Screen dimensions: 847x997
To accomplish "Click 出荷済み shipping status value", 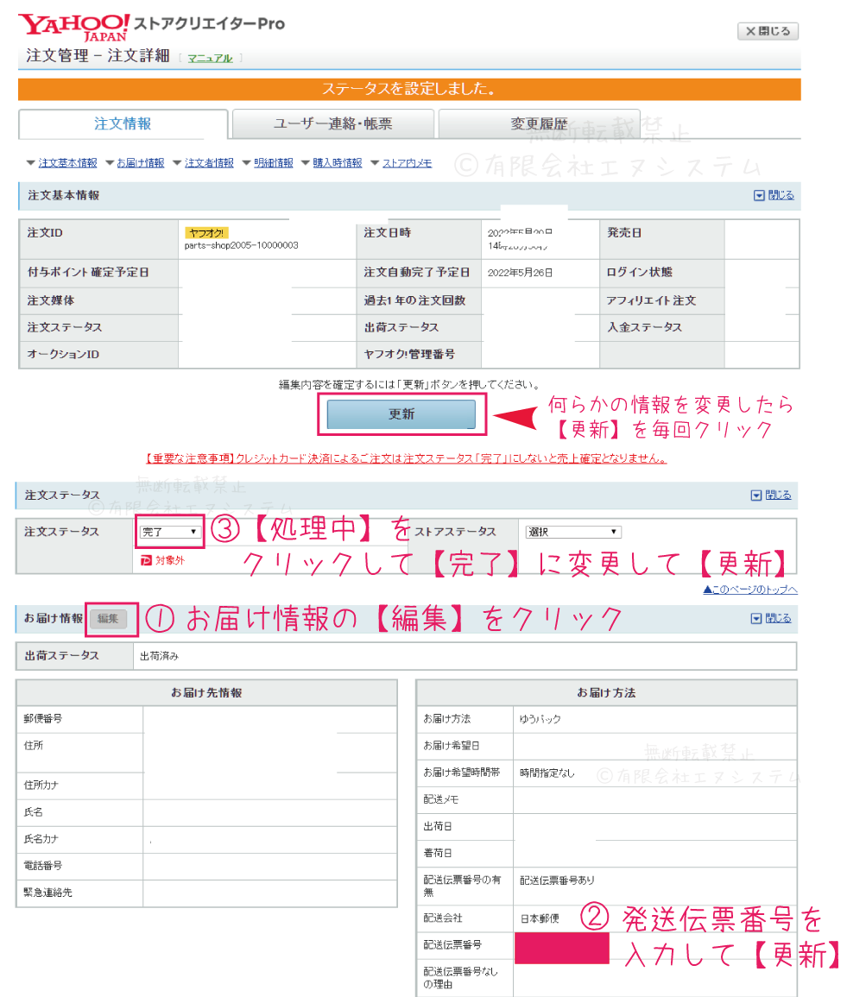I will (159, 656).
